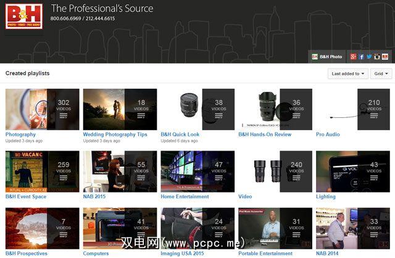Click the last B&H icon after Instagram
Image resolution: width=395 pixels, height=258 pixels.
click(385, 57)
